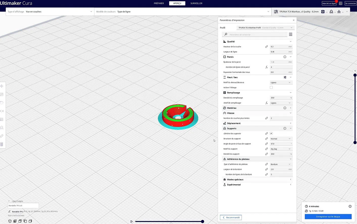Viewport: 357px width, 224px height.
Task: Click the Parois section info icon
Action: (285, 57)
